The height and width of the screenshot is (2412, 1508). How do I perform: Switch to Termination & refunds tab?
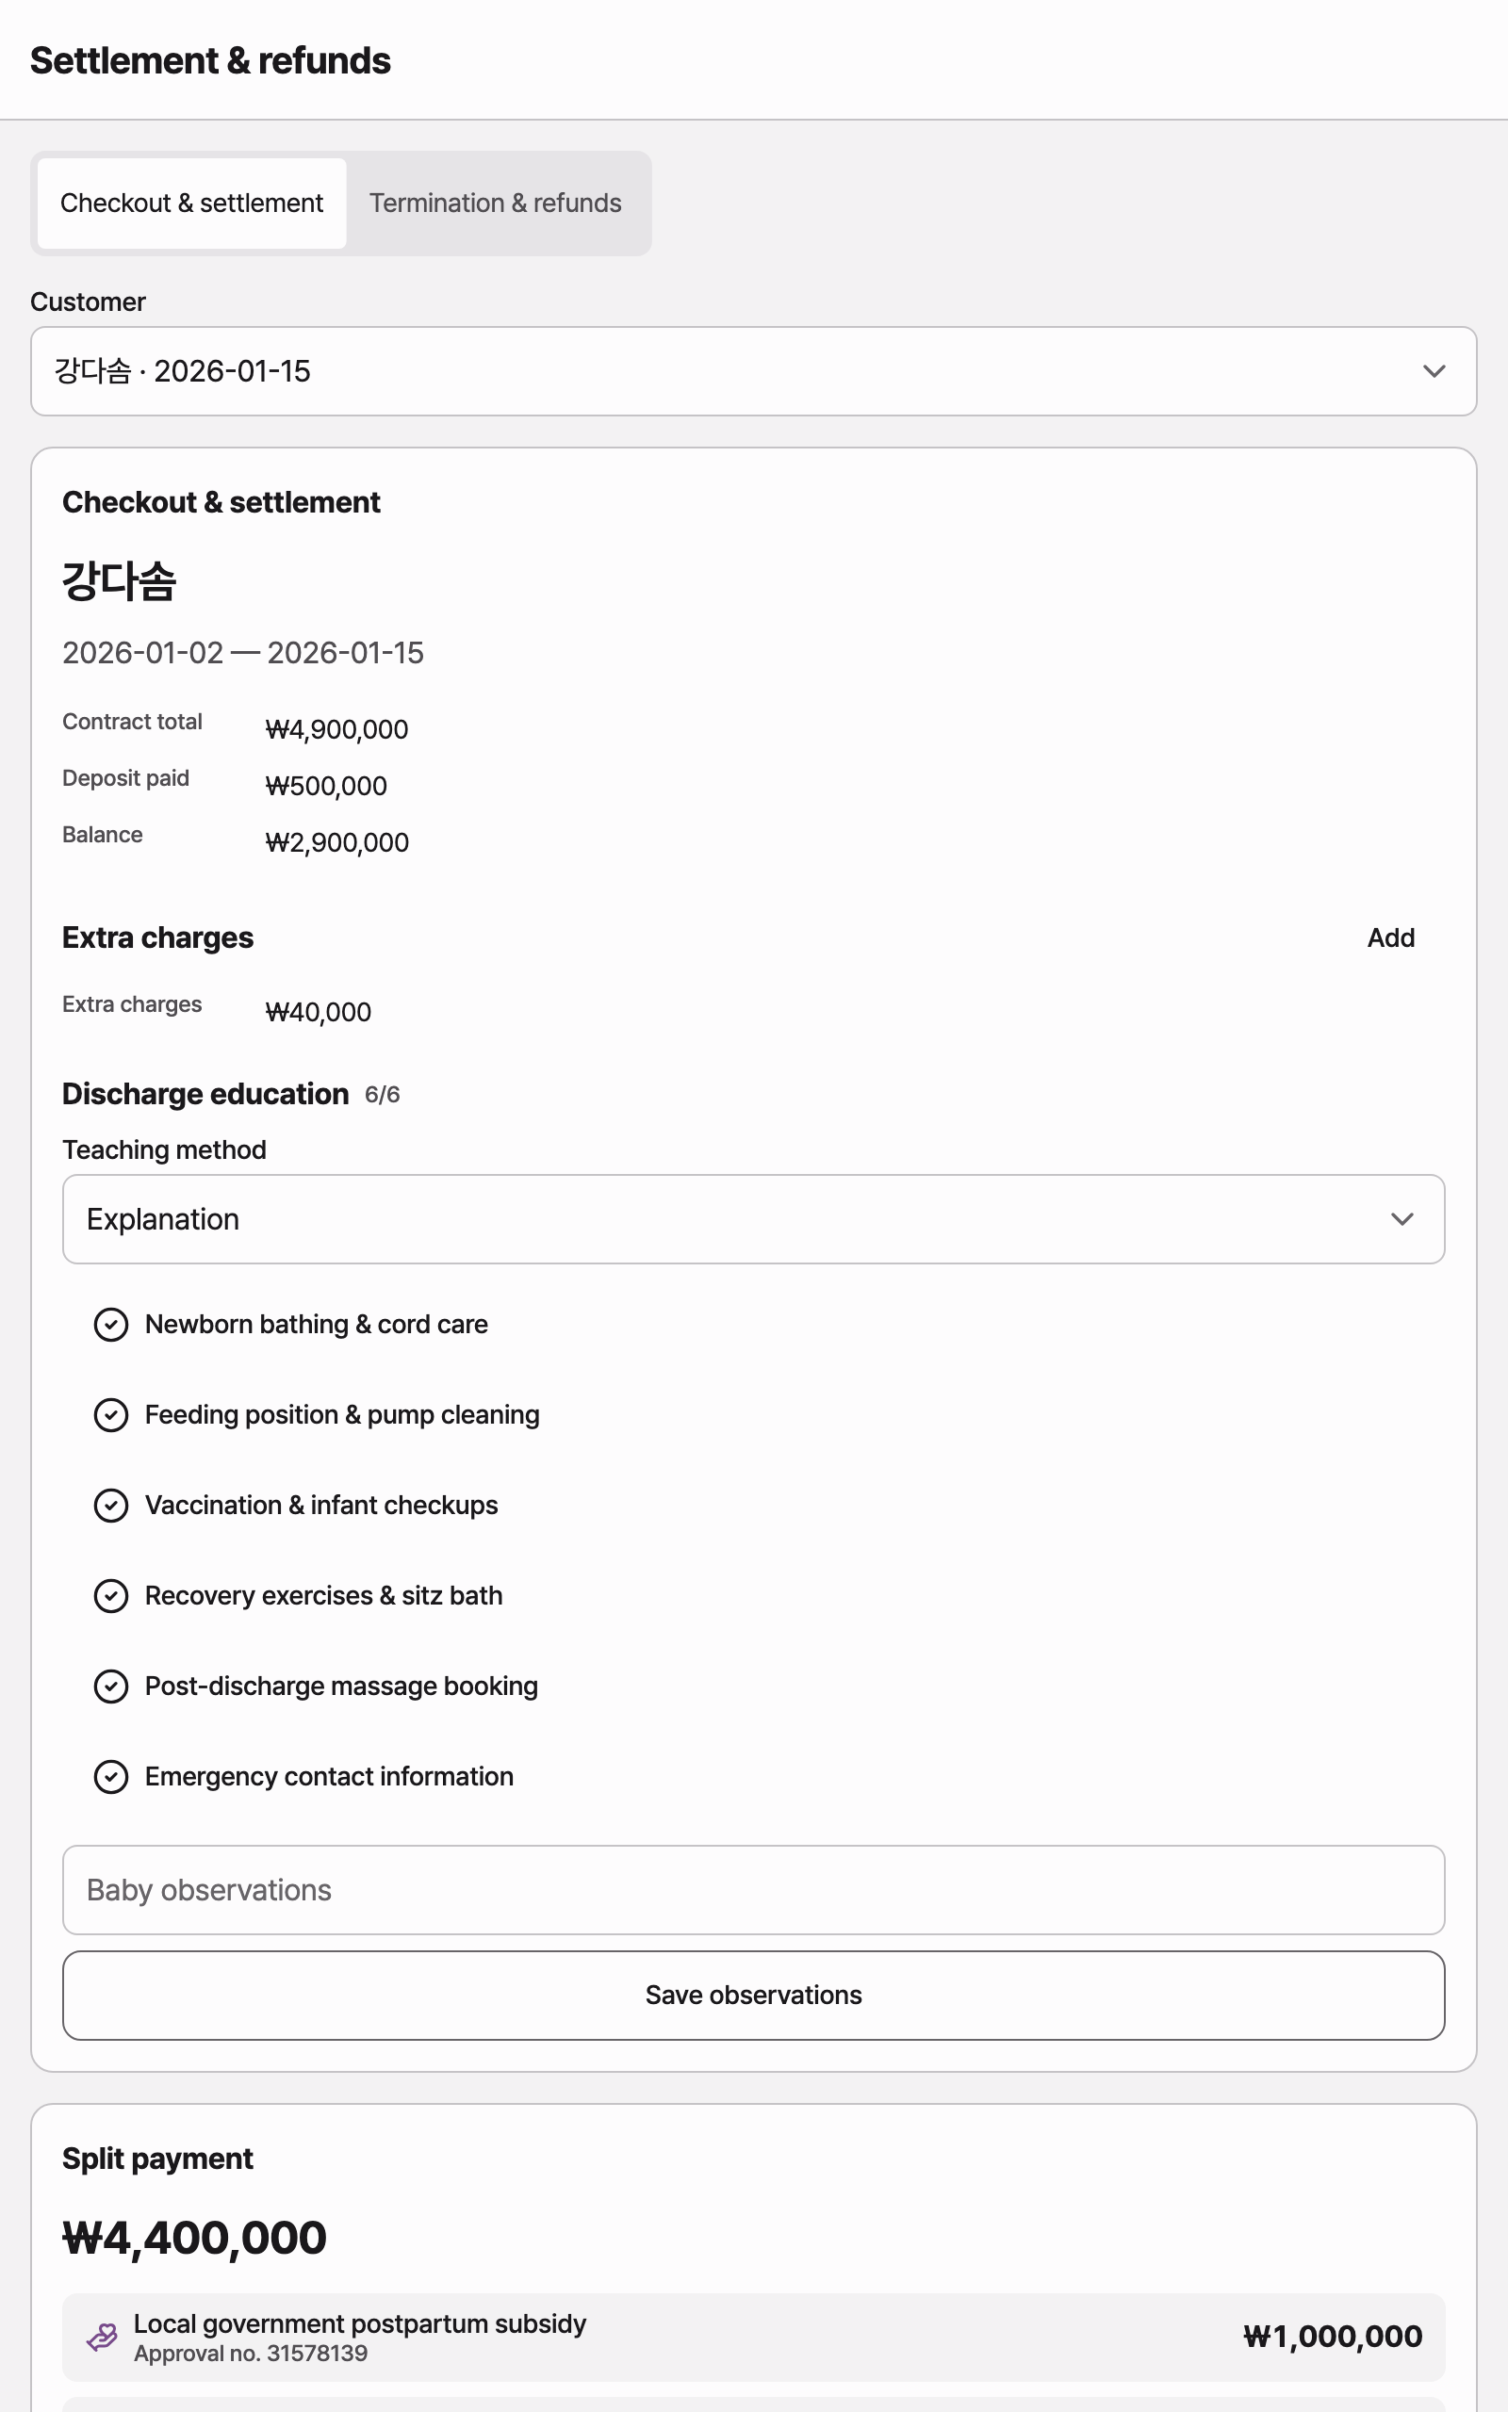pyautogui.click(x=496, y=204)
